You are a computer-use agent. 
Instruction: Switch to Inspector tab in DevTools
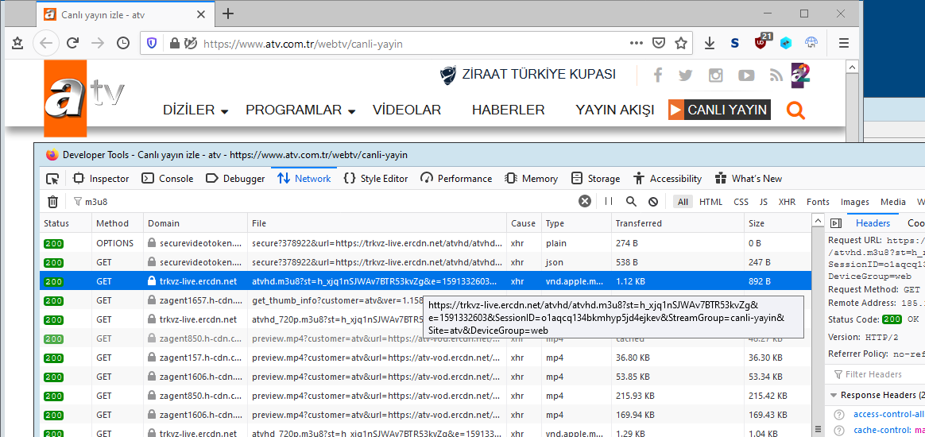pyautogui.click(x=101, y=179)
